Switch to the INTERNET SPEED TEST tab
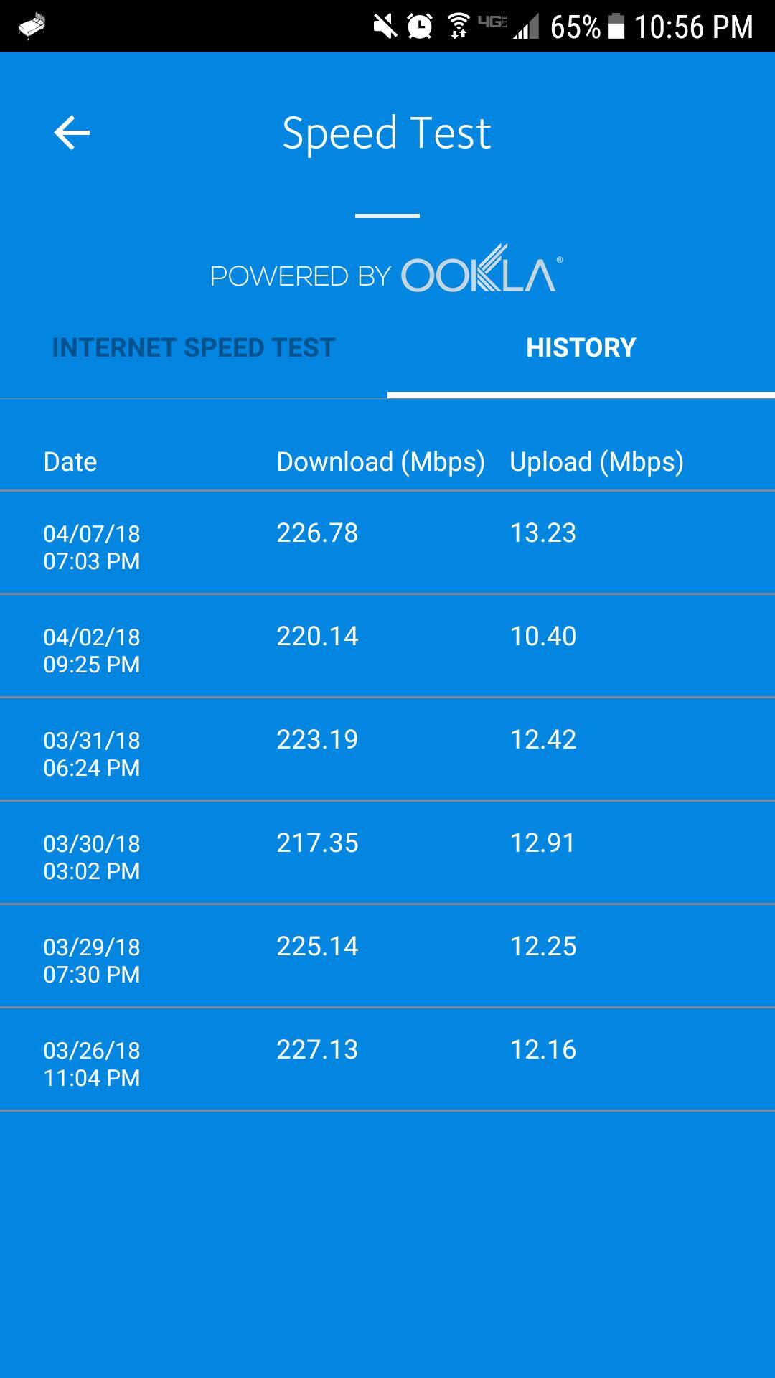This screenshot has height=1378, width=775. tap(193, 347)
